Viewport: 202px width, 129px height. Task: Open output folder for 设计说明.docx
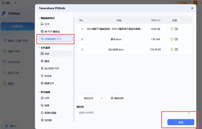(176, 49)
